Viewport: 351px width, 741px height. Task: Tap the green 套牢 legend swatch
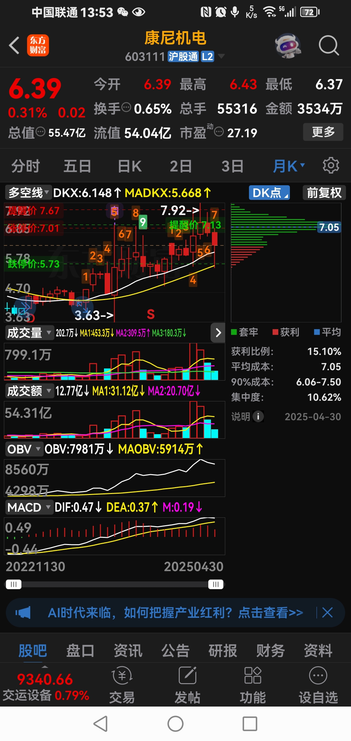pos(234,332)
